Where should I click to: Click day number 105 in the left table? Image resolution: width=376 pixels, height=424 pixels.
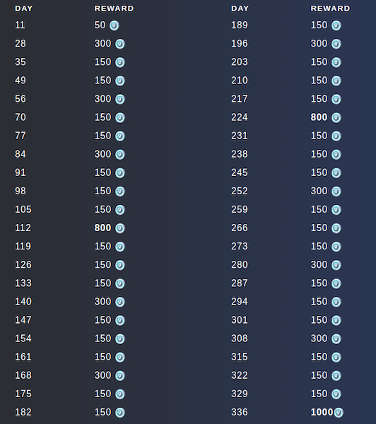click(23, 209)
